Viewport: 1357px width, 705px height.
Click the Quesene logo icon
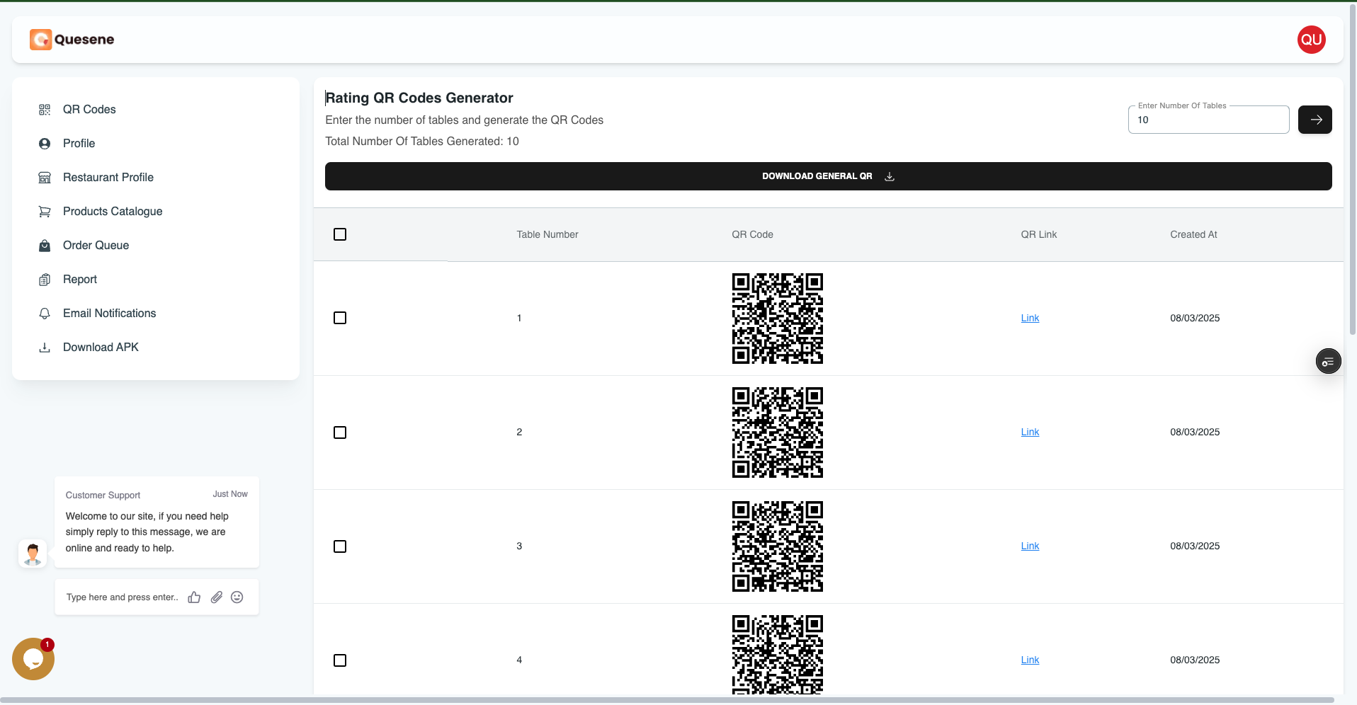click(40, 40)
